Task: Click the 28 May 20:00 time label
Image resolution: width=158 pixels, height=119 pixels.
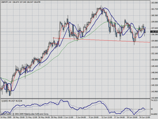Action: point(57,117)
